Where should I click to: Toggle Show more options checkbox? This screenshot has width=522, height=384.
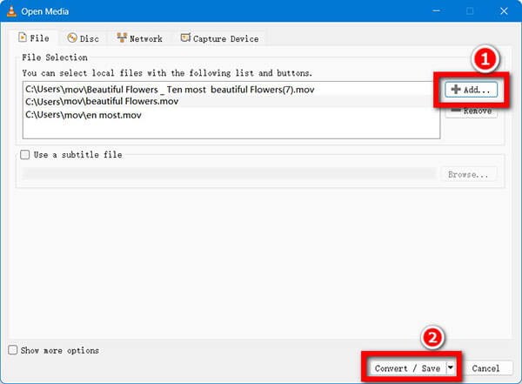[13, 350]
